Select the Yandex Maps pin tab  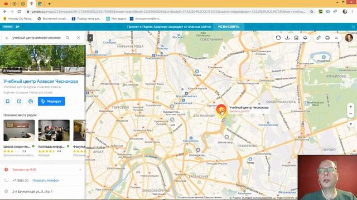31,4
